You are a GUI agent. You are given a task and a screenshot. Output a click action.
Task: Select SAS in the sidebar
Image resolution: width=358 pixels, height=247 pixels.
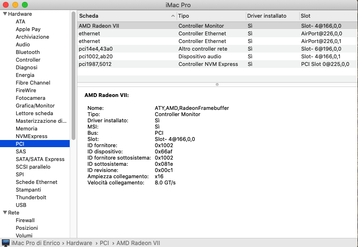[x=21, y=151]
